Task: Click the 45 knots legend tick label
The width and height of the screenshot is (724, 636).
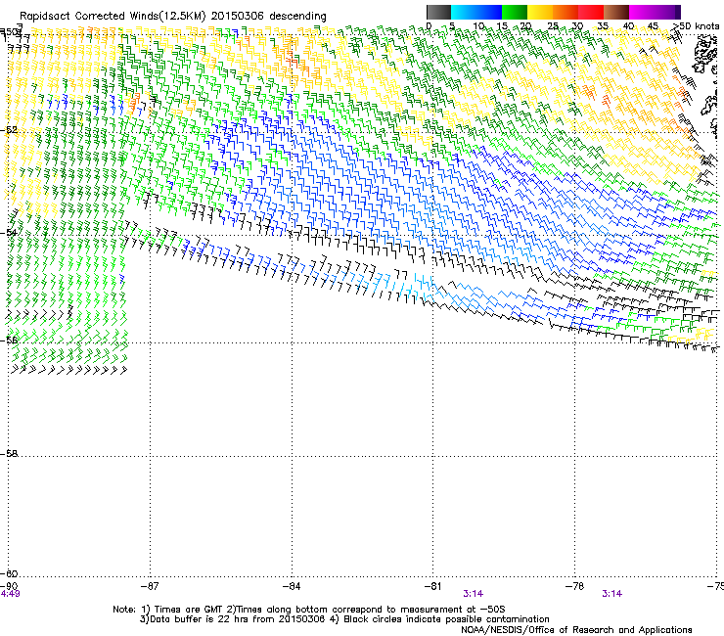Action: (x=653, y=26)
